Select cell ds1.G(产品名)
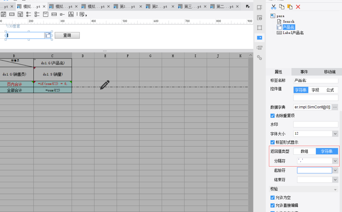The image size is (342, 212). click(53, 63)
